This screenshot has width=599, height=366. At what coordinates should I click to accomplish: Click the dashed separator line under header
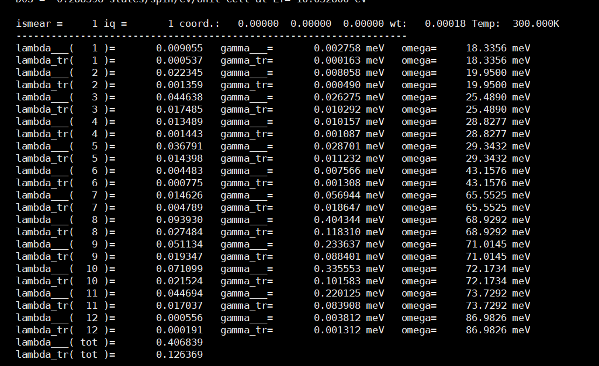click(x=210, y=36)
